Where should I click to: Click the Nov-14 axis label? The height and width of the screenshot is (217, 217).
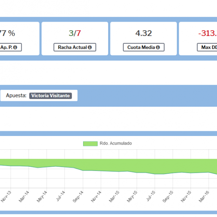coord(96,196)
